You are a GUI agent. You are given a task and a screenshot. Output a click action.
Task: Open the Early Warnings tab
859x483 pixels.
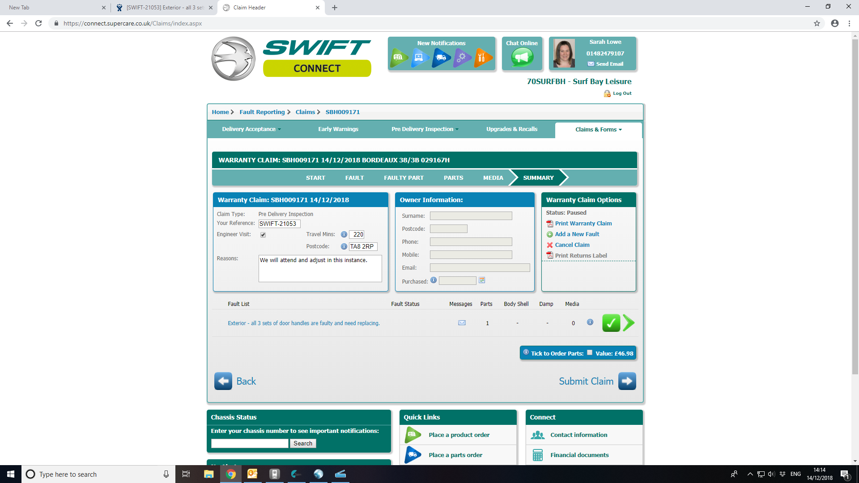pyautogui.click(x=338, y=129)
